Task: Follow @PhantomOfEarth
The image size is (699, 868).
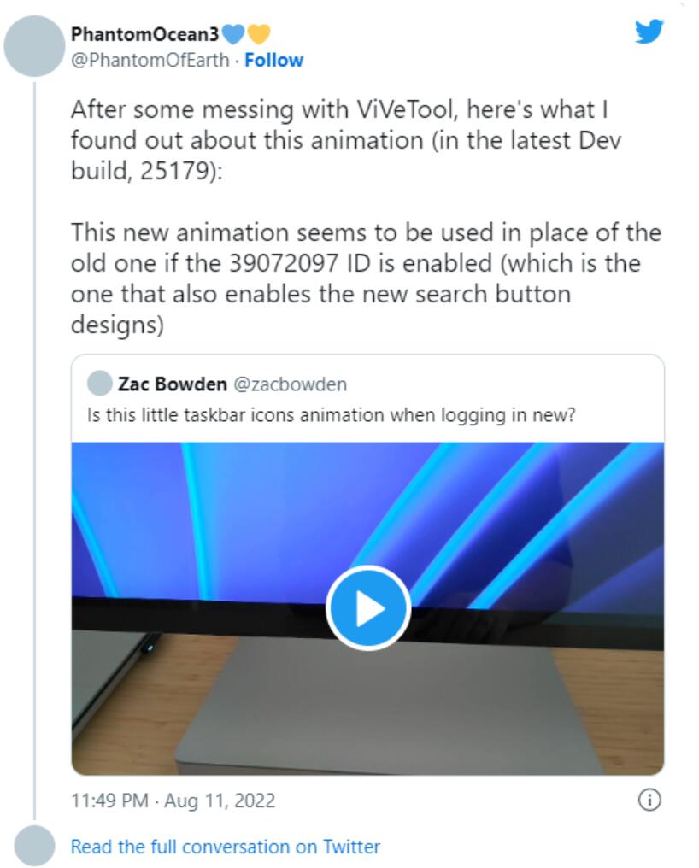Action: pos(273,60)
